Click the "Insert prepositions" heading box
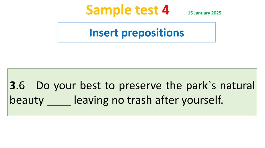Screen dimensions: 265x148 [136, 32]
